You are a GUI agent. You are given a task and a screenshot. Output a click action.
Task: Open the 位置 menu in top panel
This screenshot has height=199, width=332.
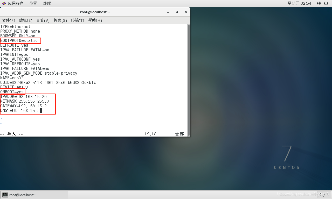[x=33, y=3]
